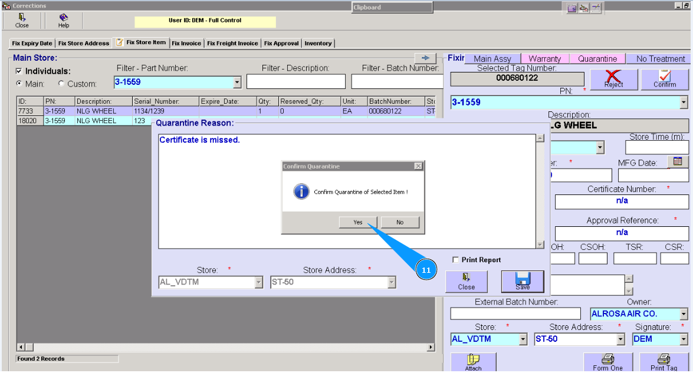The image size is (693, 373).
Task: Open the cyan dropdown beside Store Time
Action: coord(600,147)
